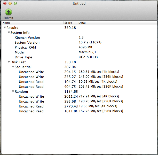The image size is (158, 155).
Task: Collapse the Sequential disclosure triangle
Action: tap(13, 67)
